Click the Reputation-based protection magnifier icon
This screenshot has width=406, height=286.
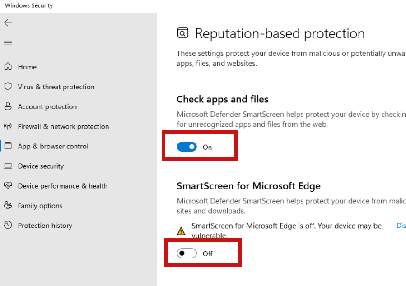click(182, 32)
